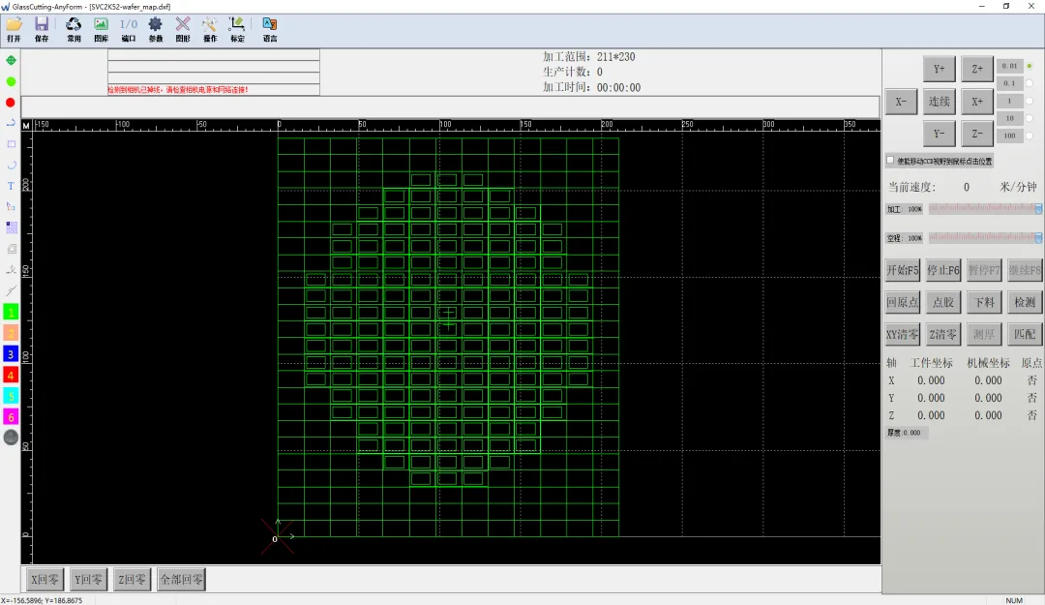Open the 端口 I/O port icon
Image resolution: width=1045 pixels, height=605 pixels.
click(129, 29)
